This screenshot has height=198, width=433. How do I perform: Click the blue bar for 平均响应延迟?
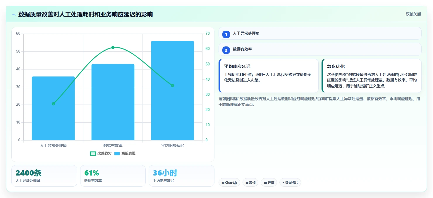[172, 91]
